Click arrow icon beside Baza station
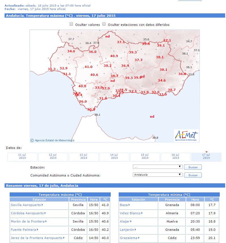 click(x=129, y=205)
